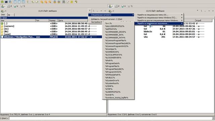Open the right panel drive list dropdown c

[111, 11]
